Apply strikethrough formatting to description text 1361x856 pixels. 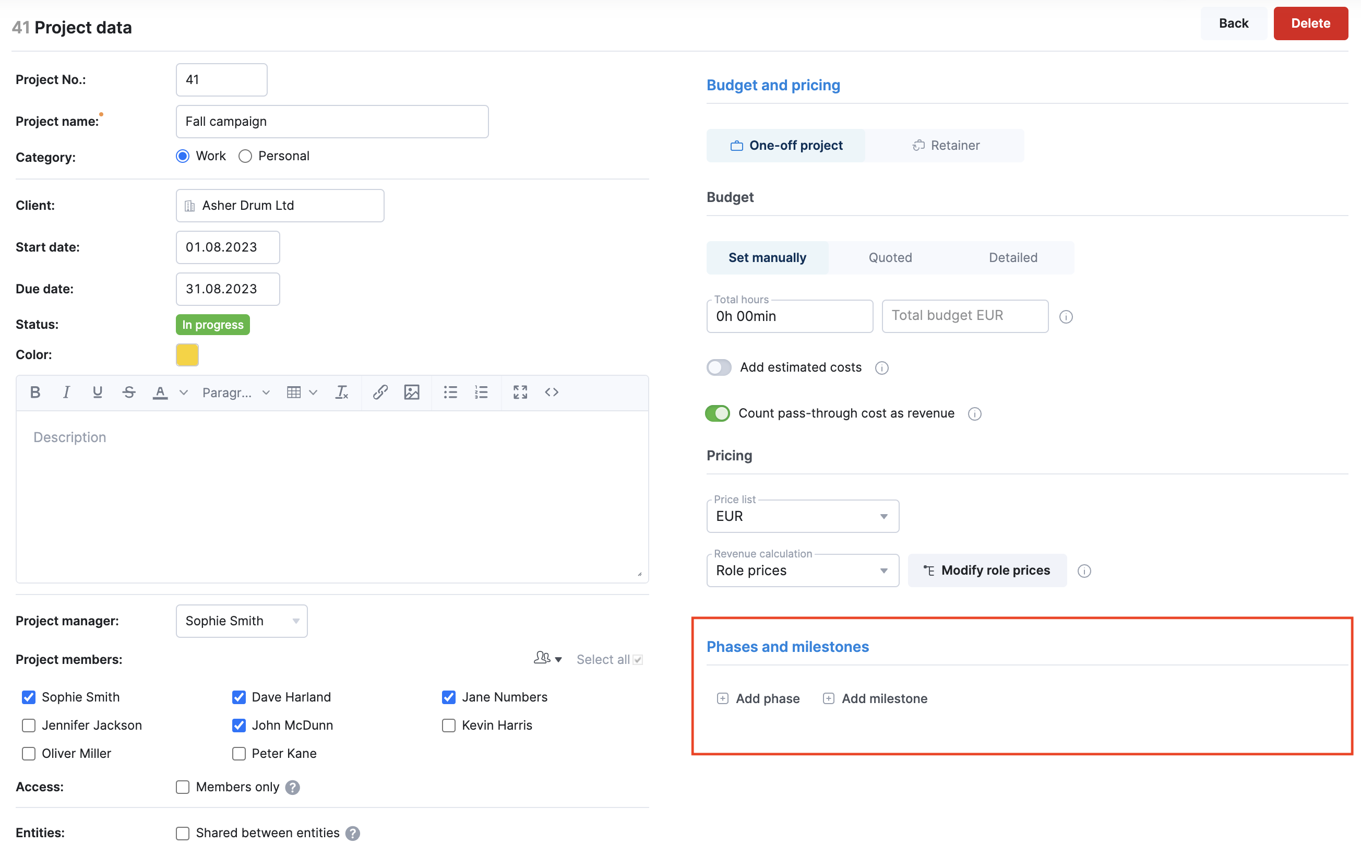[128, 392]
